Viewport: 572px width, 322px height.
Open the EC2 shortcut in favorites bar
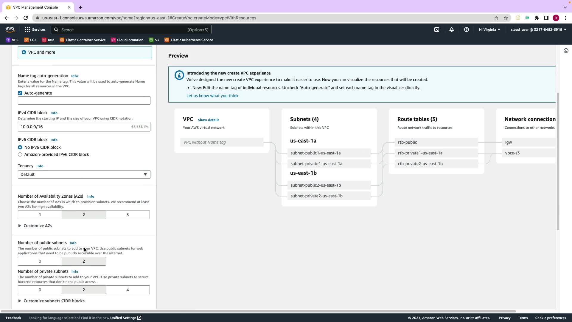pos(30,40)
